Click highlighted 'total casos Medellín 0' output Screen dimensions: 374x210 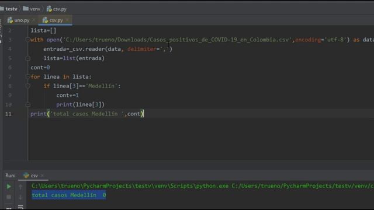[x=69, y=195]
